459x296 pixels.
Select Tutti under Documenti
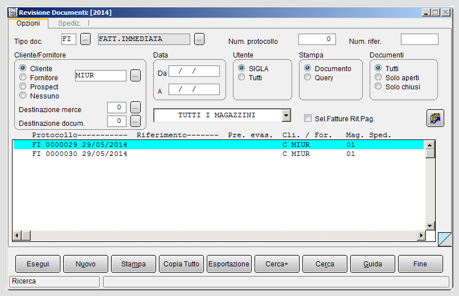click(378, 68)
